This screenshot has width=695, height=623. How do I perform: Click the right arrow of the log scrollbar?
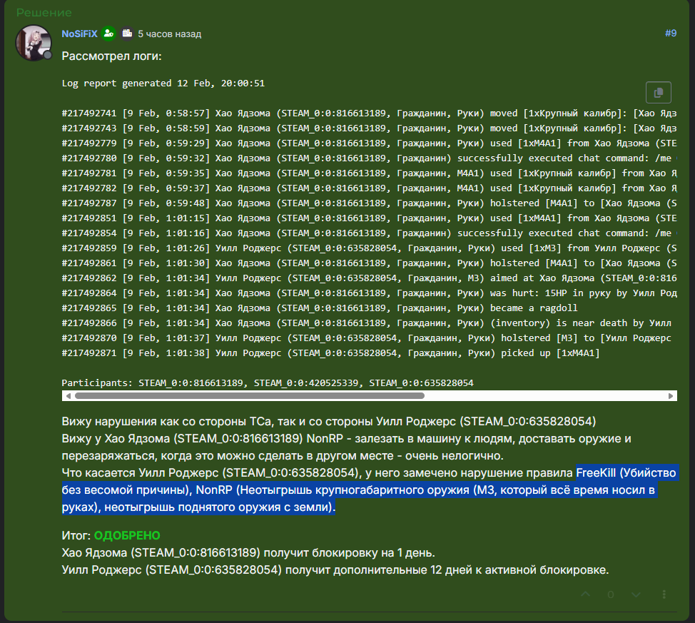671,395
